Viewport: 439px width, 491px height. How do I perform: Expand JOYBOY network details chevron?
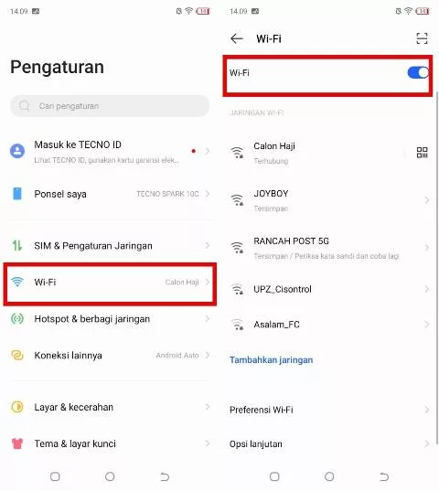click(x=426, y=199)
